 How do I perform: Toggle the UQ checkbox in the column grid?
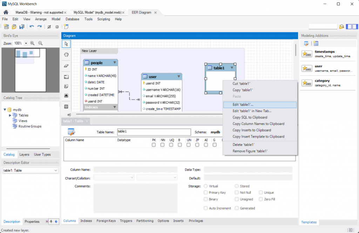tap(171, 145)
